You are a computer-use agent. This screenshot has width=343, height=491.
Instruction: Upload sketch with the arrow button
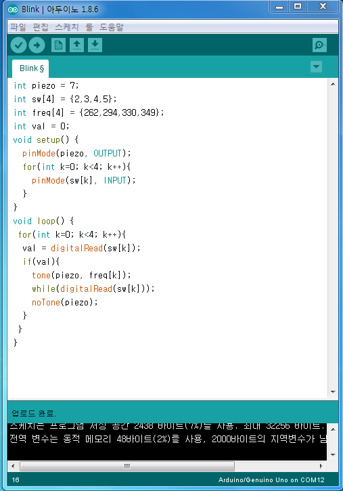[x=37, y=45]
